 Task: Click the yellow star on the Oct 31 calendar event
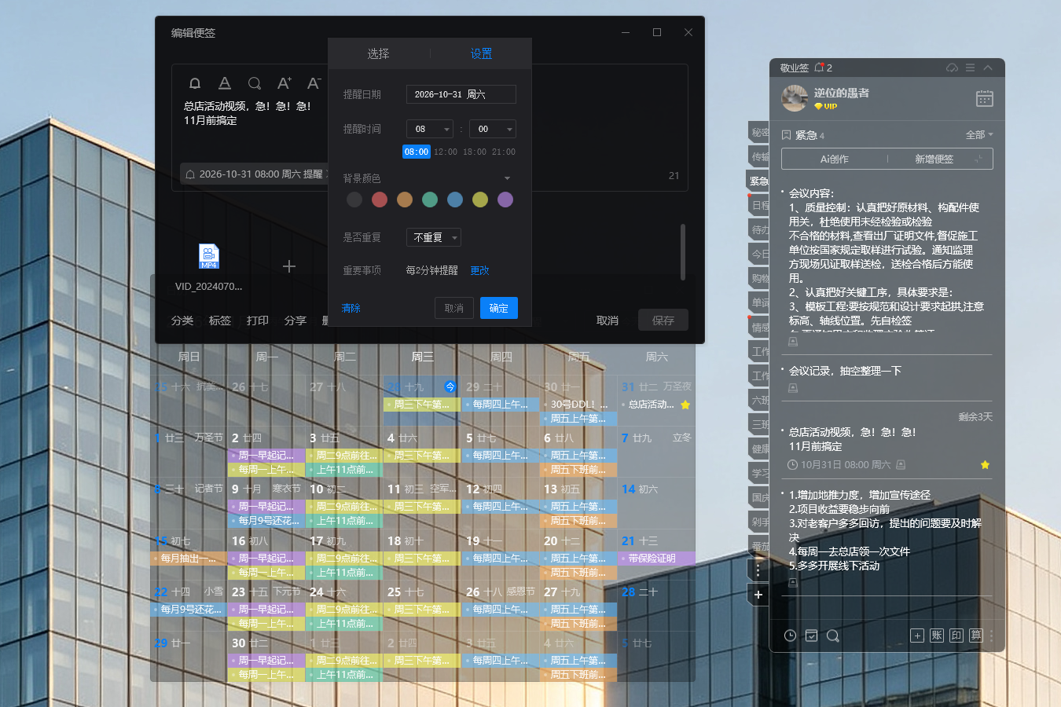(x=685, y=405)
